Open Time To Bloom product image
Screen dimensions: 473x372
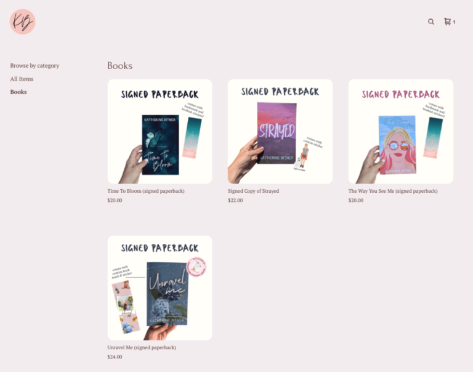(x=160, y=132)
